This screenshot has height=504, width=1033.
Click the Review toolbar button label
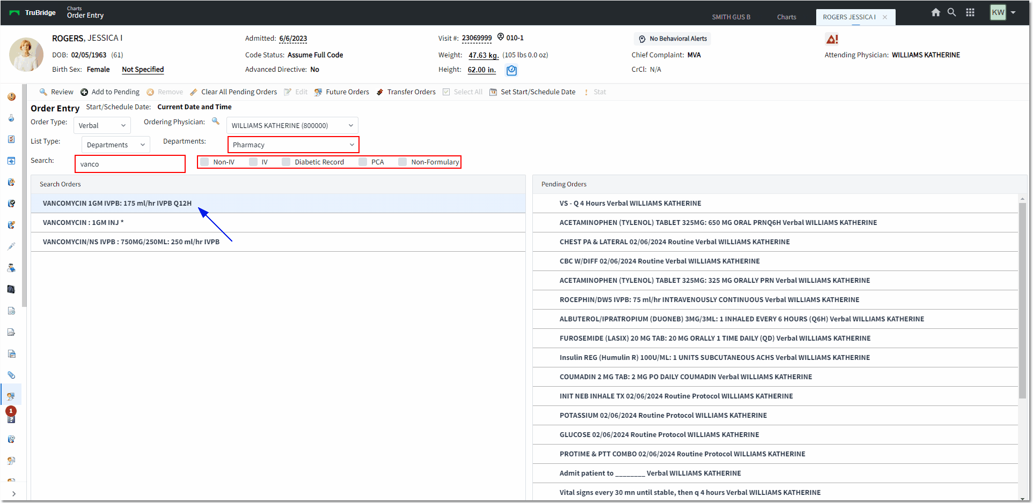click(62, 92)
